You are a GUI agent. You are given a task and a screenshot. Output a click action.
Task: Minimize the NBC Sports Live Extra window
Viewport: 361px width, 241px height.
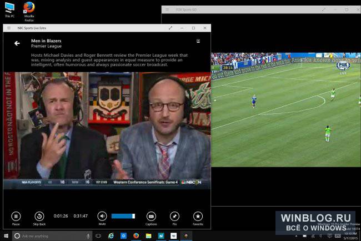click(x=182, y=28)
